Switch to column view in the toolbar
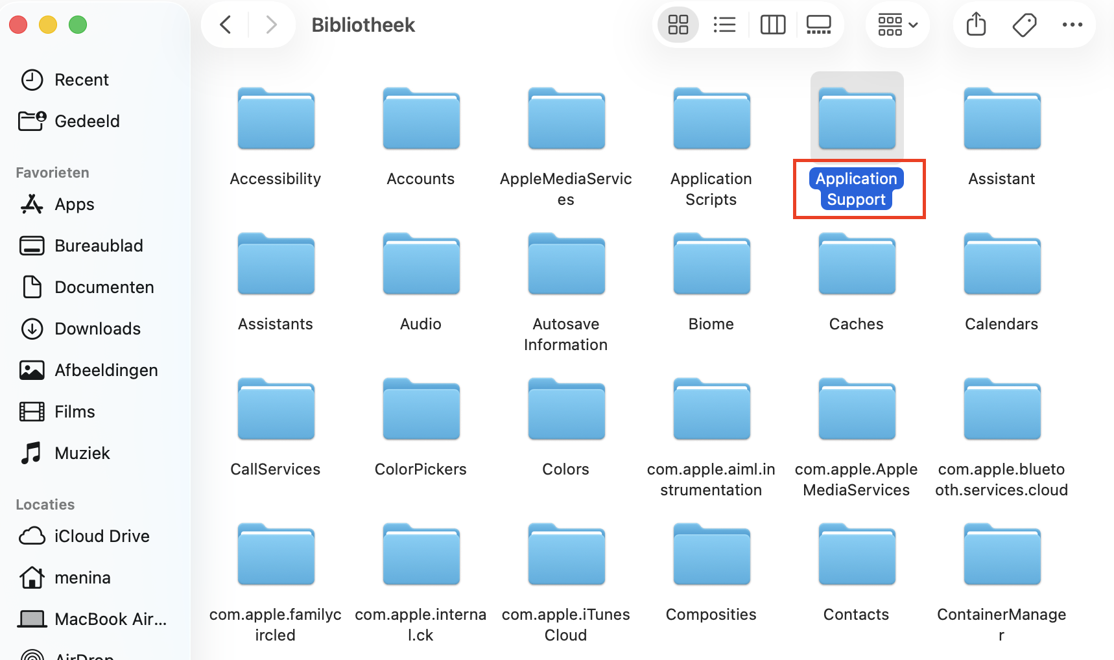The height and width of the screenshot is (660, 1114). [772, 25]
